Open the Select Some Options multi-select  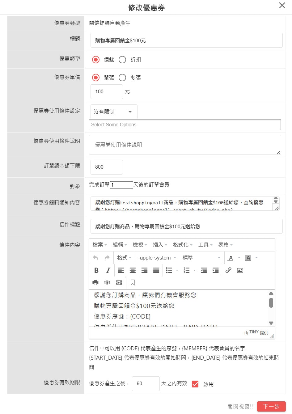[185, 125]
